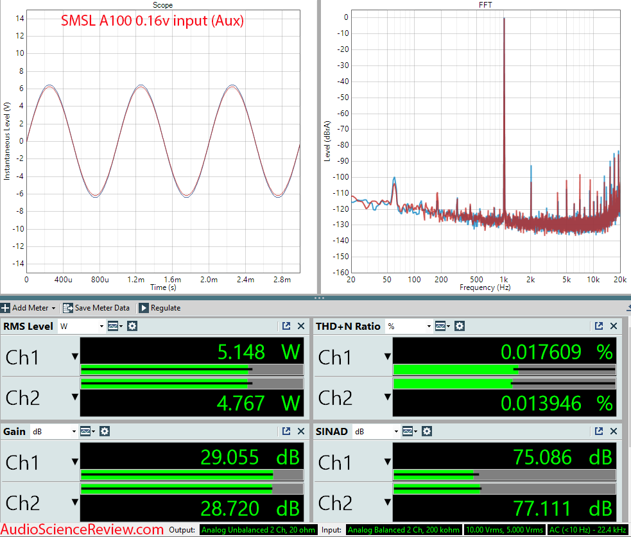This screenshot has width=631, height=537.
Task: Click the RMS Level Ch1 bar graph
Action: (x=192, y=370)
